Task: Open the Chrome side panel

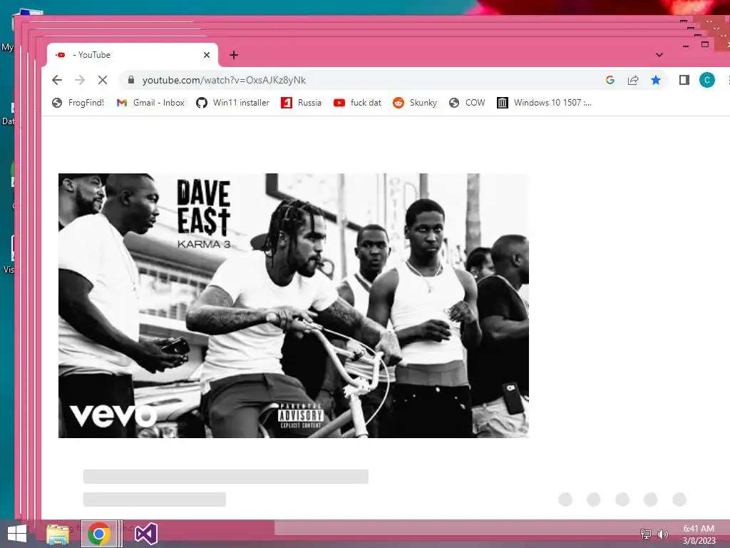Action: point(684,80)
